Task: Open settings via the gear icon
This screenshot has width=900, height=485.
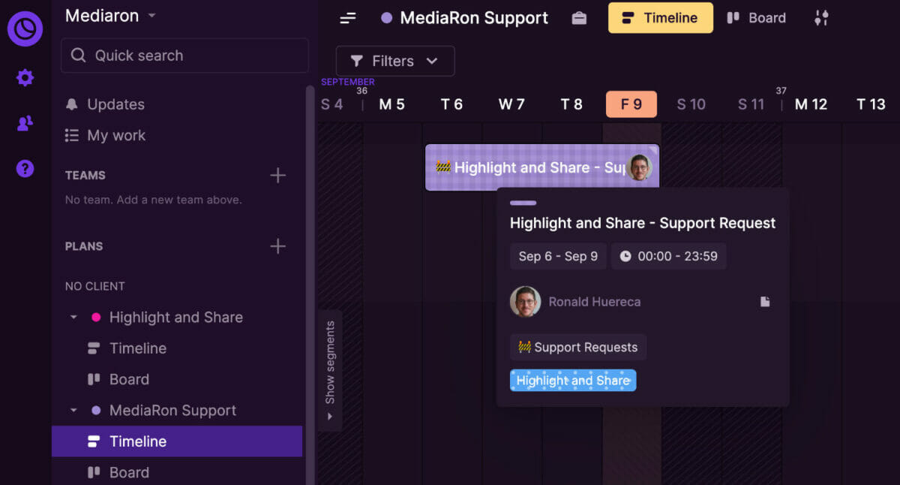Action: click(x=25, y=77)
